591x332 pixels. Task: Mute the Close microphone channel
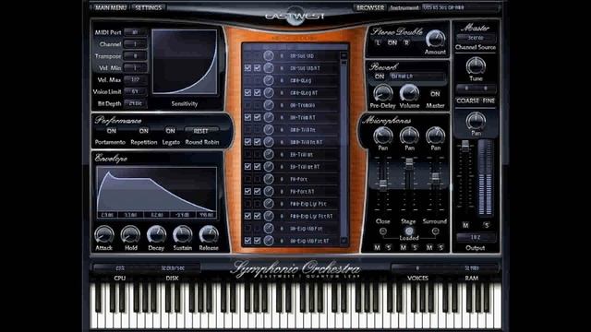377,247
